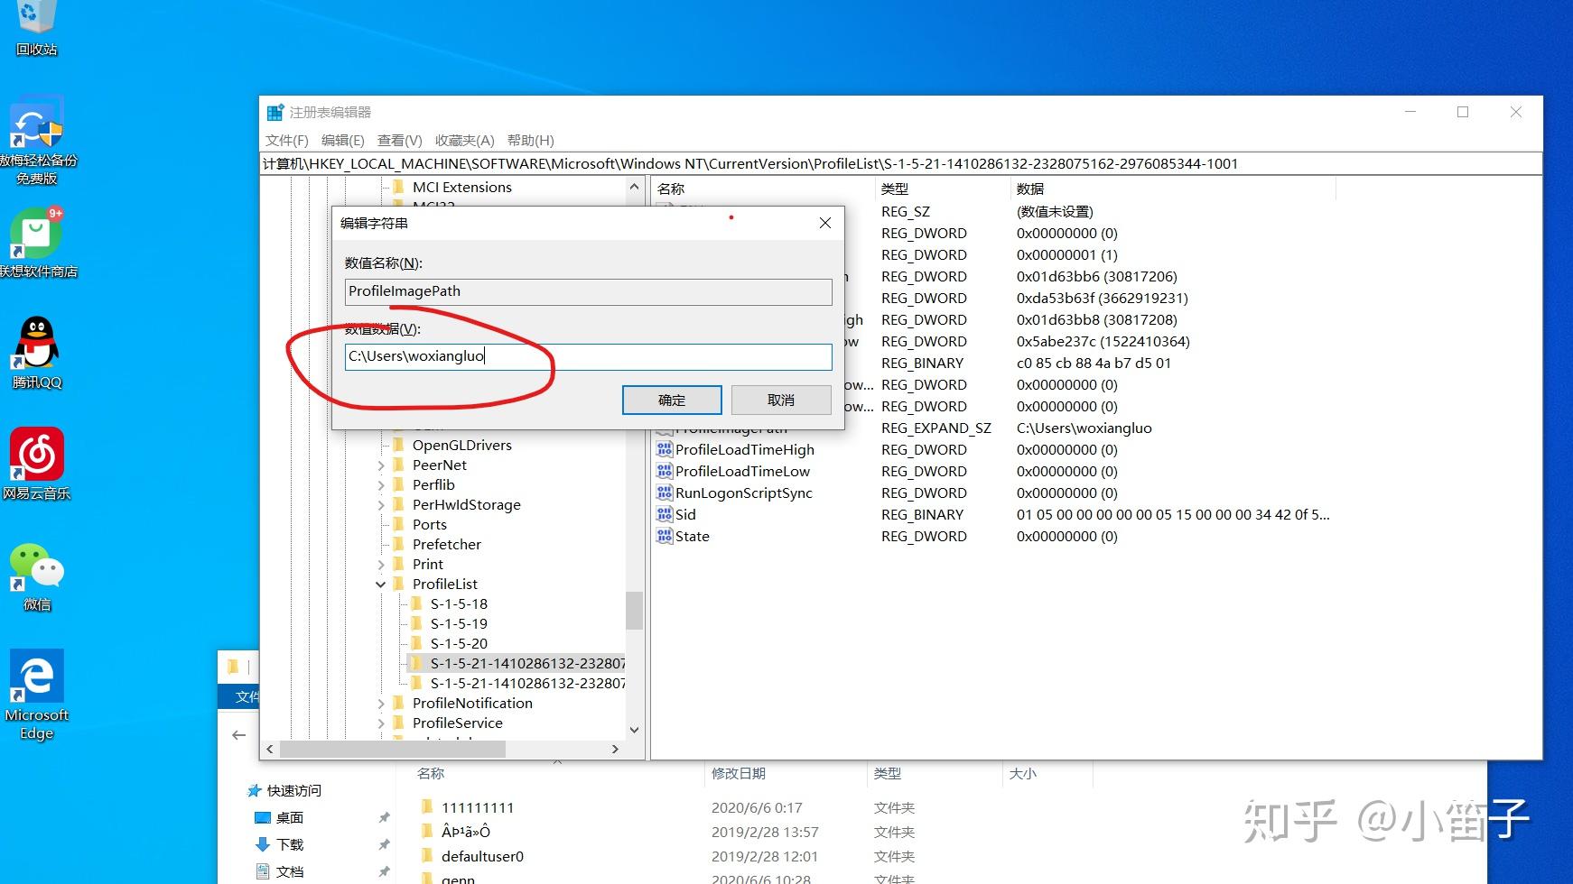Select the ProfileLoadTimeLow value icon
Screen dimensions: 1573x884
tap(665, 471)
